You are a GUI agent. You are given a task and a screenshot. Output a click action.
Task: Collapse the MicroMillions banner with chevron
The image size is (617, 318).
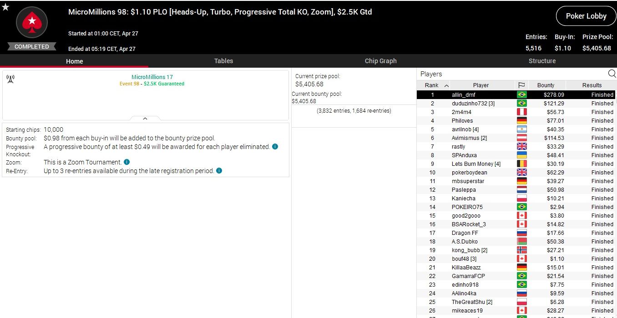pos(145,119)
